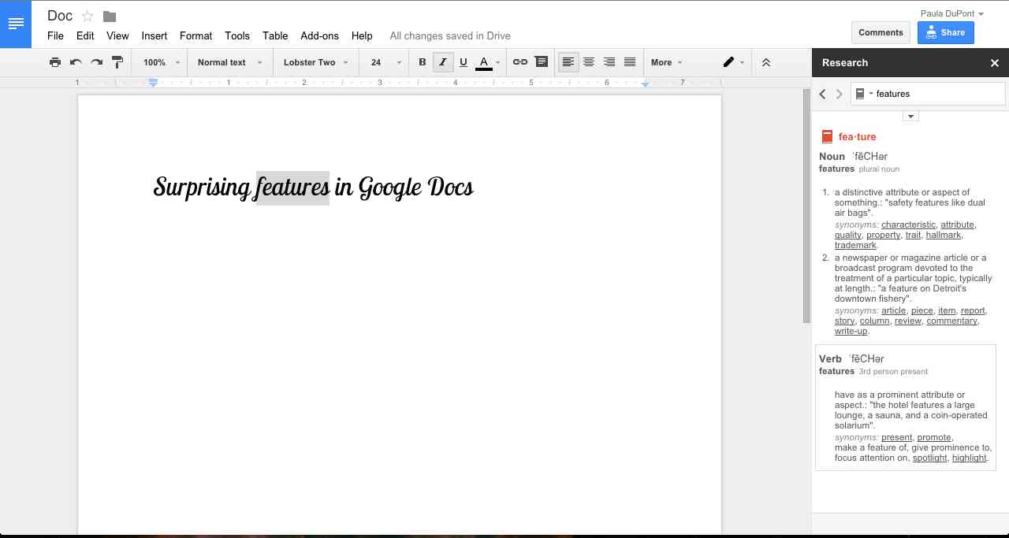The height and width of the screenshot is (538, 1009).
Task: Toggle bold formatting
Action: [x=422, y=62]
